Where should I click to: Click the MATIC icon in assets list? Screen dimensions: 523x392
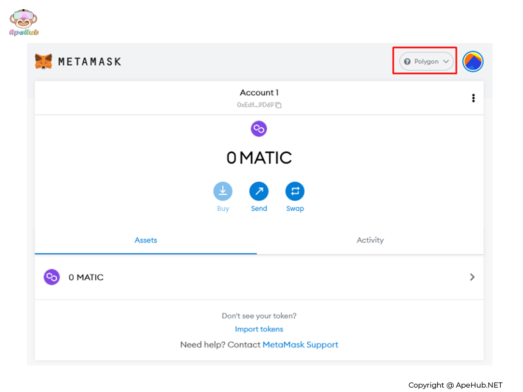(x=51, y=277)
